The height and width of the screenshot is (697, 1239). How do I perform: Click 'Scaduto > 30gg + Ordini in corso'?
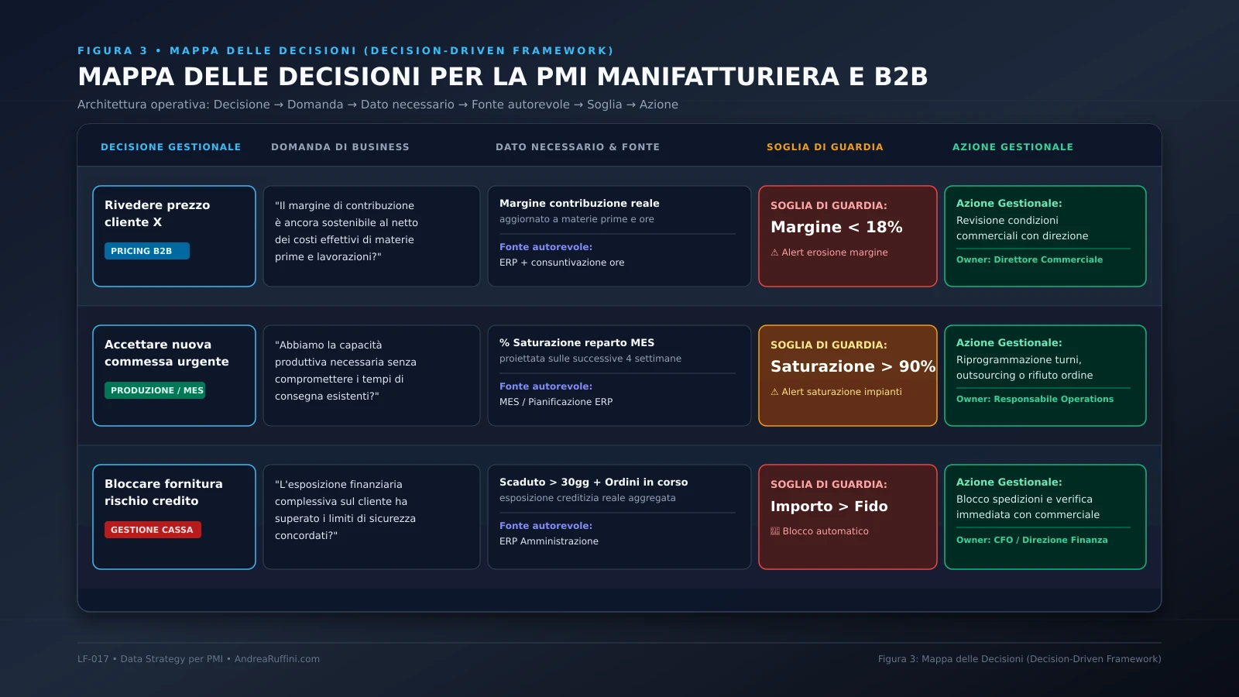594,482
